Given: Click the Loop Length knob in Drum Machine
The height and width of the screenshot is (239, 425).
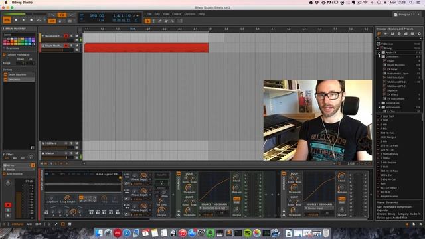Looking at the screenshot, I should (x=68, y=198).
